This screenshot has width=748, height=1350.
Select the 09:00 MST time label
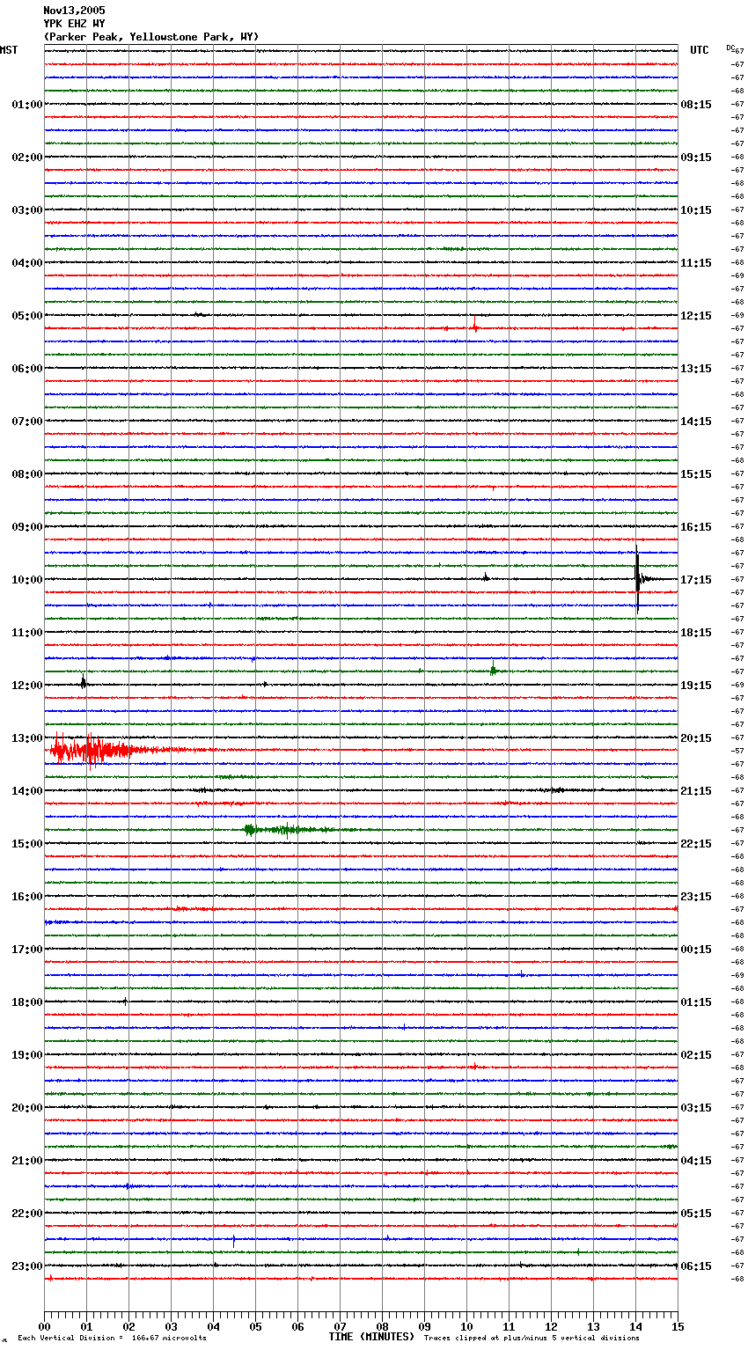click(27, 527)
